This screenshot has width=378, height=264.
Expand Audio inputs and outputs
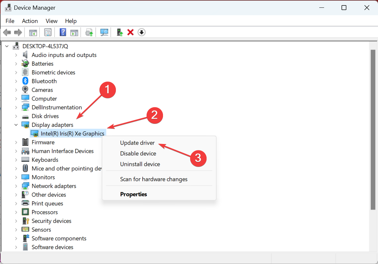tap(16, 55)
